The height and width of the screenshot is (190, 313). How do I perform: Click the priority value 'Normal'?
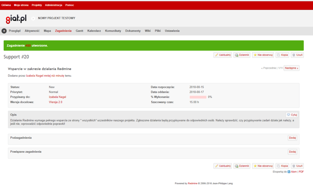[x=53, y=92]
